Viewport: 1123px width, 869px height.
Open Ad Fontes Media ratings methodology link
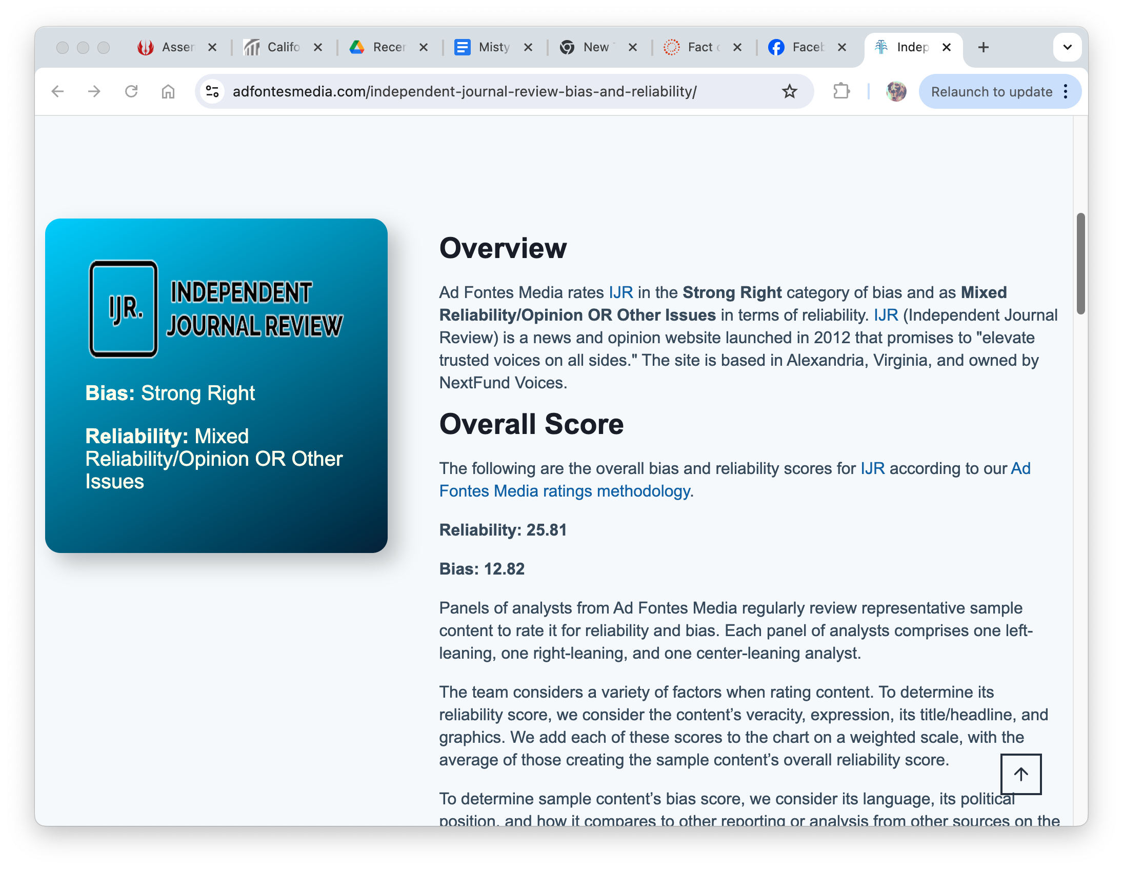[564, 491]
